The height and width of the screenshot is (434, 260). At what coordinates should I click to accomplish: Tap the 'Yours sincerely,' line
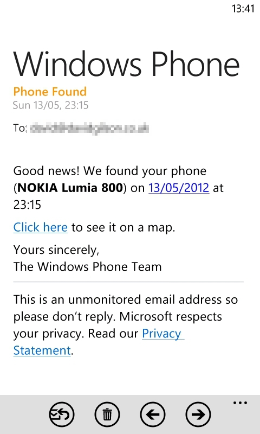[x=56, y=250]
